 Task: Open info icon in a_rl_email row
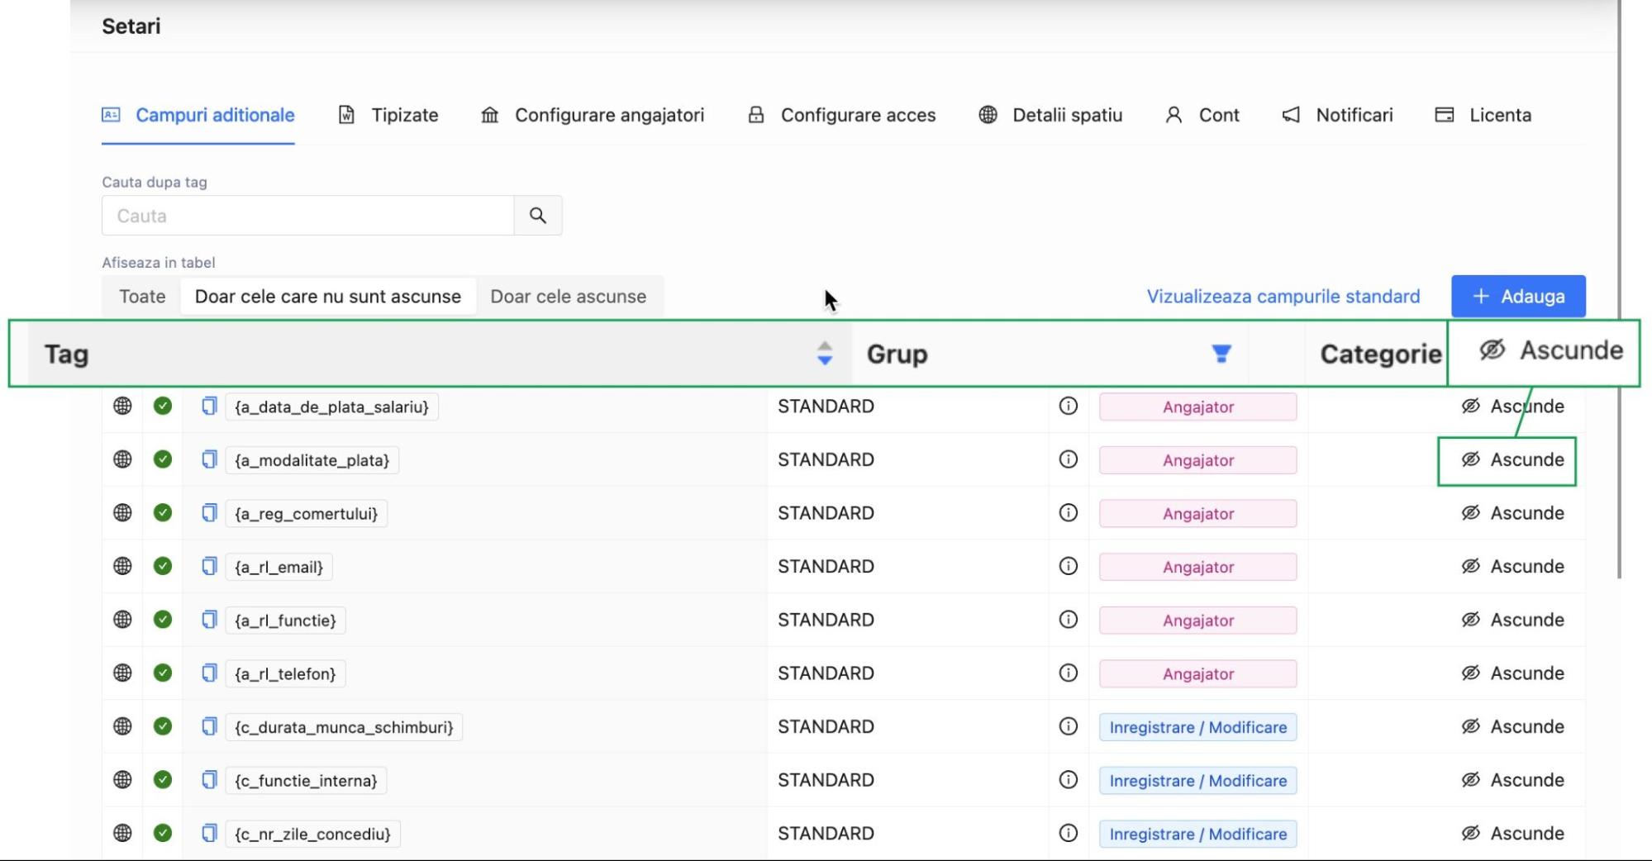(1069, 566)
